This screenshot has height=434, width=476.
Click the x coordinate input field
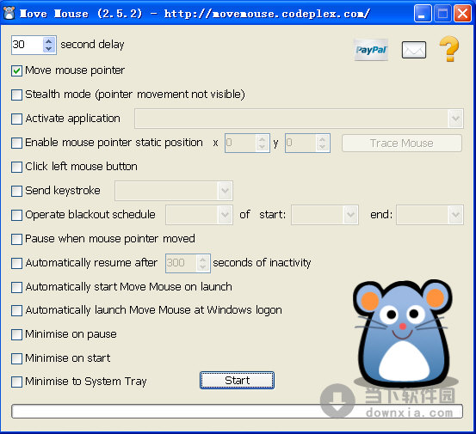click(241, 143)
